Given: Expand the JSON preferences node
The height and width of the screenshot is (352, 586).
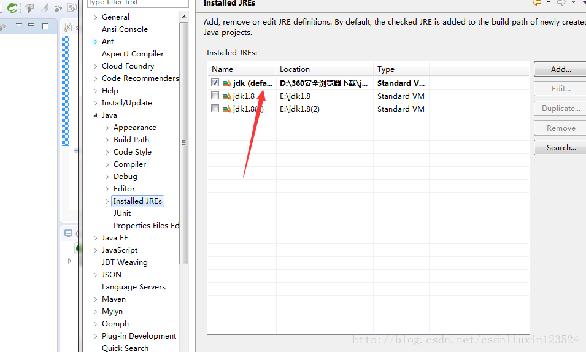Looking at the screenshot, I should coord(95,275).
